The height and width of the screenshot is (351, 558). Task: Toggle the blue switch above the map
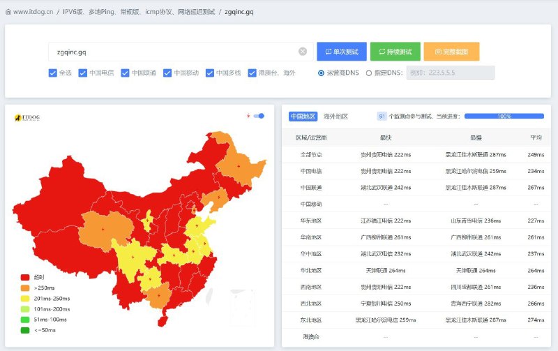pos(259,116)
